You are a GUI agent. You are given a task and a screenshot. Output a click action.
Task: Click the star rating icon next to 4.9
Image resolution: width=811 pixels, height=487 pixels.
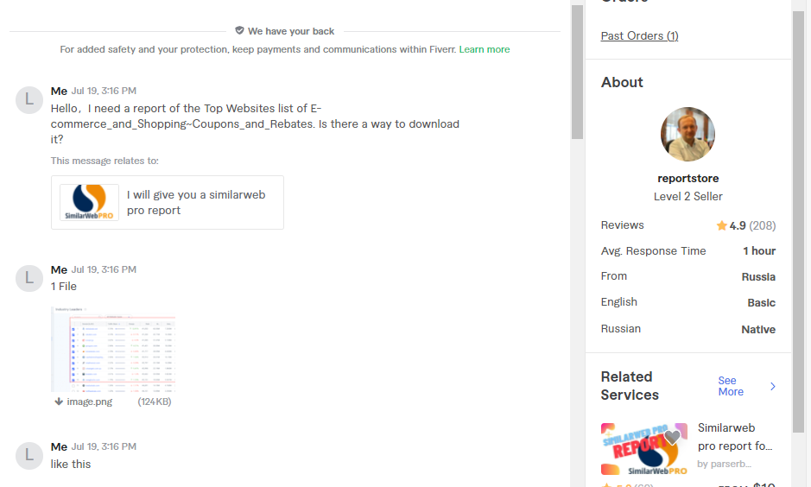coord(721,225)
